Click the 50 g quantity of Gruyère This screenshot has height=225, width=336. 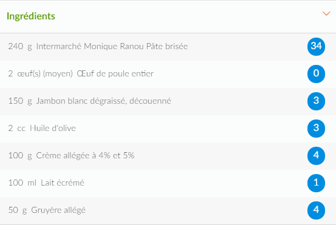(18, 210)
